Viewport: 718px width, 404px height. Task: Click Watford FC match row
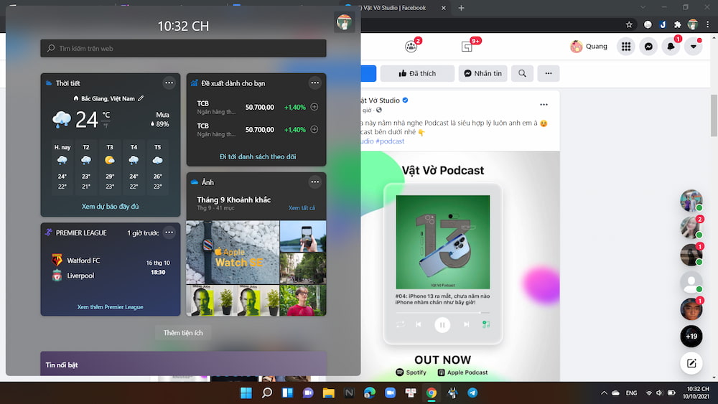111,260
